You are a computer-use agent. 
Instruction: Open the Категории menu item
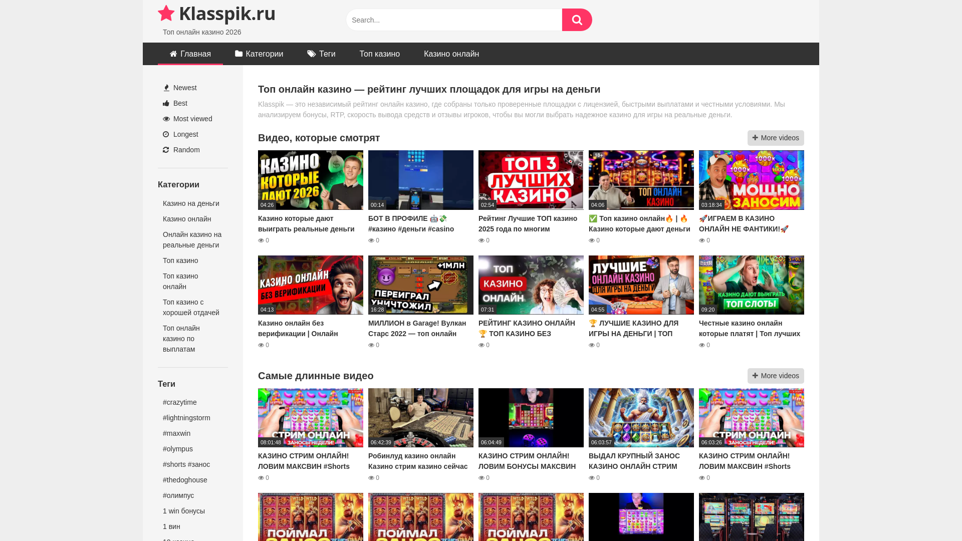tap(259, 54)
